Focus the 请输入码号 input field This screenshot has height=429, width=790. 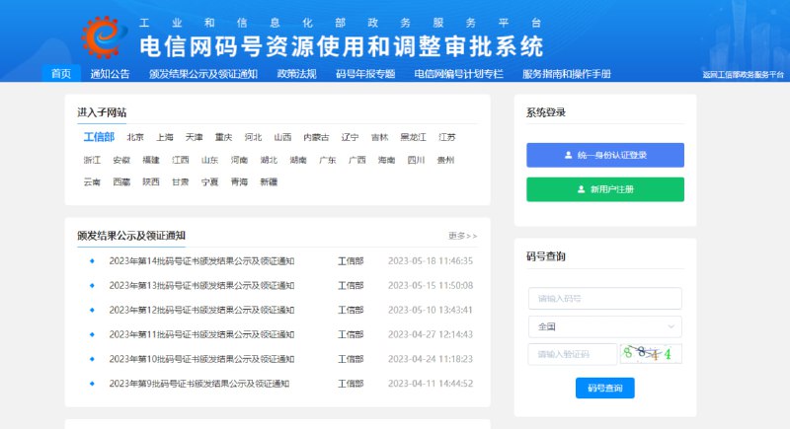[605, 298]
